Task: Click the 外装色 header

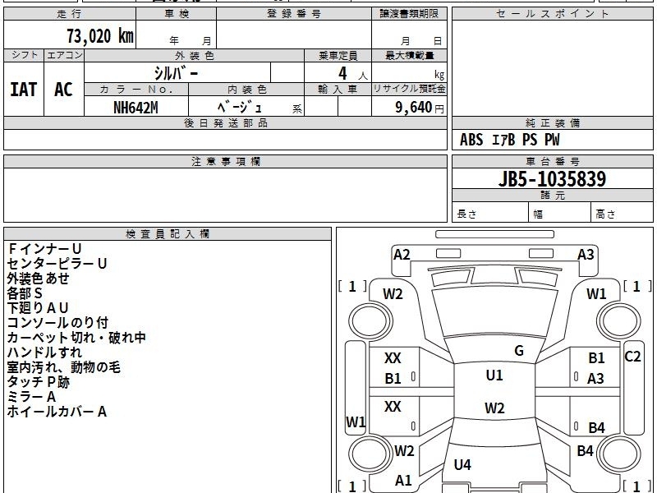Action: (194, 56)
